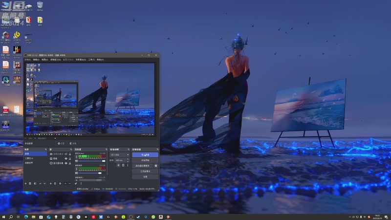Hide the 图像 source via eye
391x220 pixels.
click(x=66, y=158)
